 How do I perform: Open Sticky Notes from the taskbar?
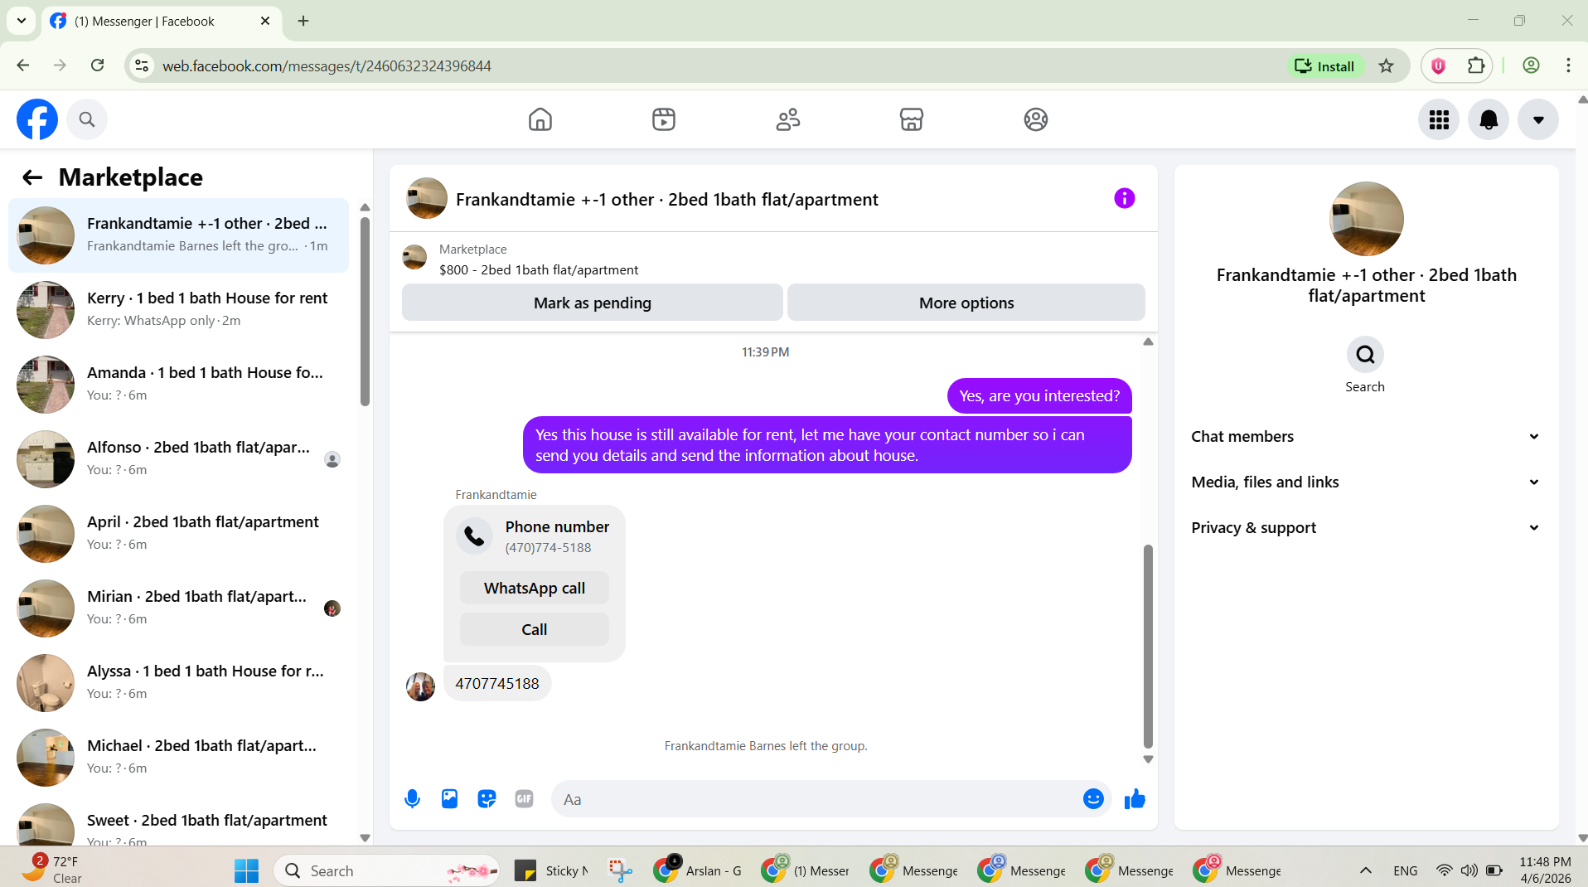point(552,870)
